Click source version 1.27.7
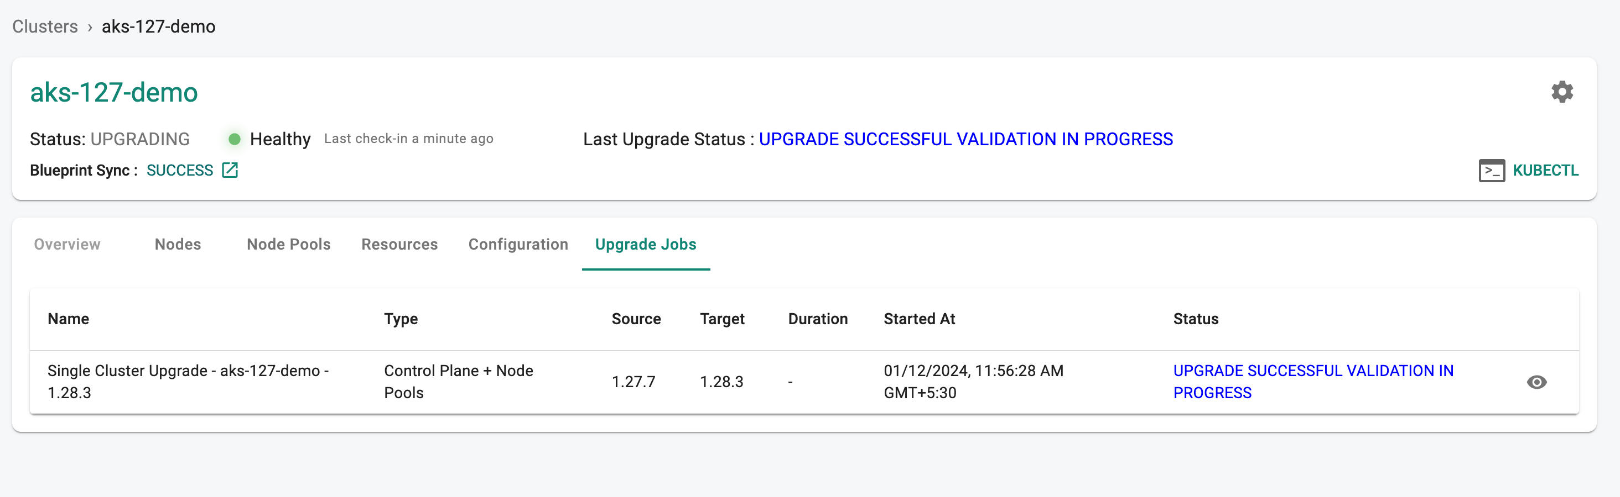The image size is (1620, 497). pos(634,382)
